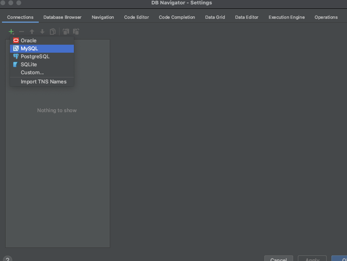Click the paste connections from clipboard icon

76,32
